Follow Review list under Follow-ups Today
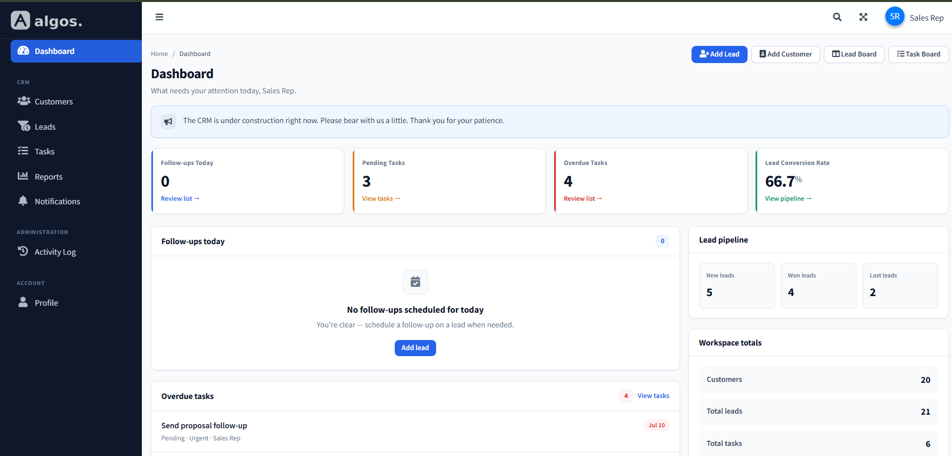The width and height of the screenshot is (952, 456). coord(180,199)
